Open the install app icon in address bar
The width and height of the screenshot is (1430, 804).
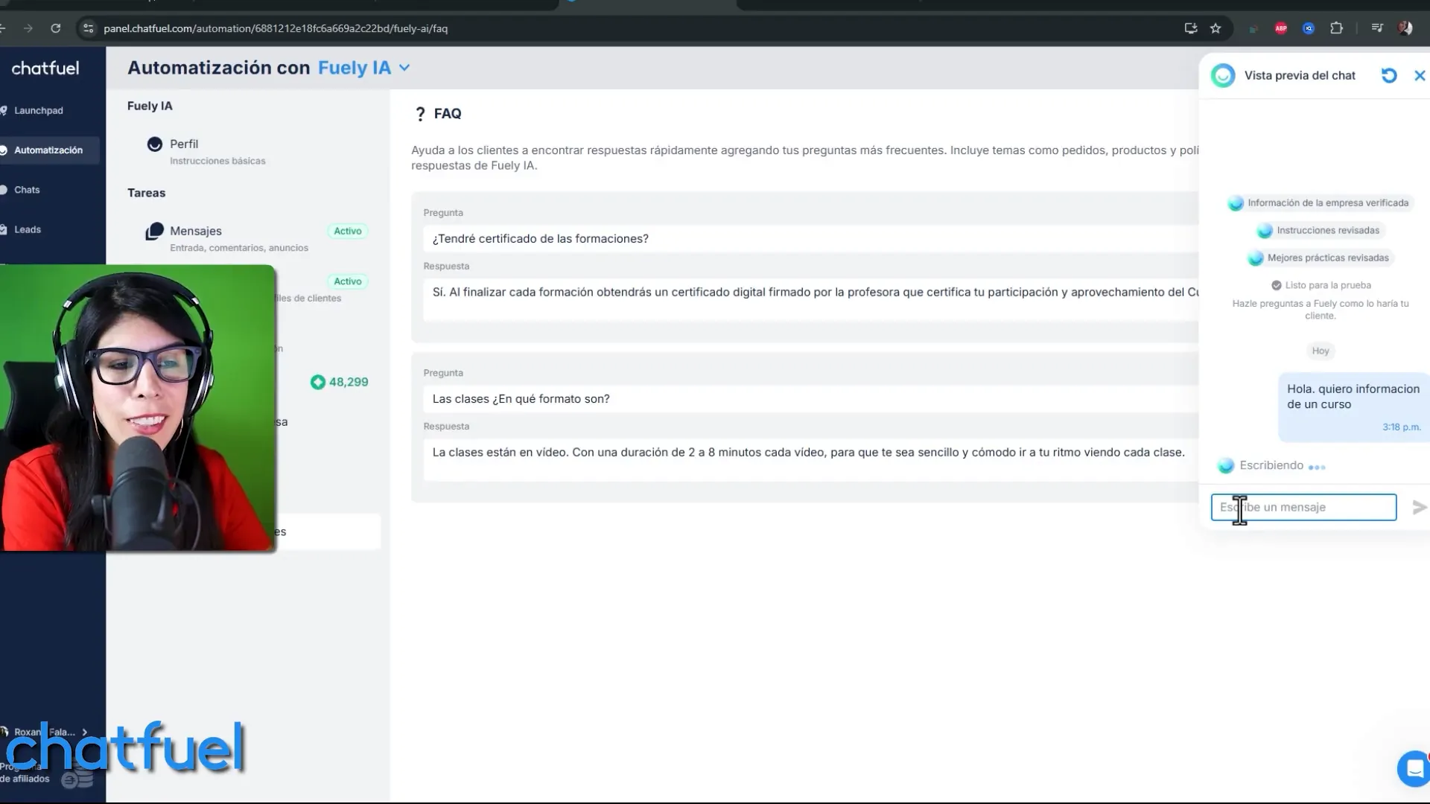[x=1191, y=28]
